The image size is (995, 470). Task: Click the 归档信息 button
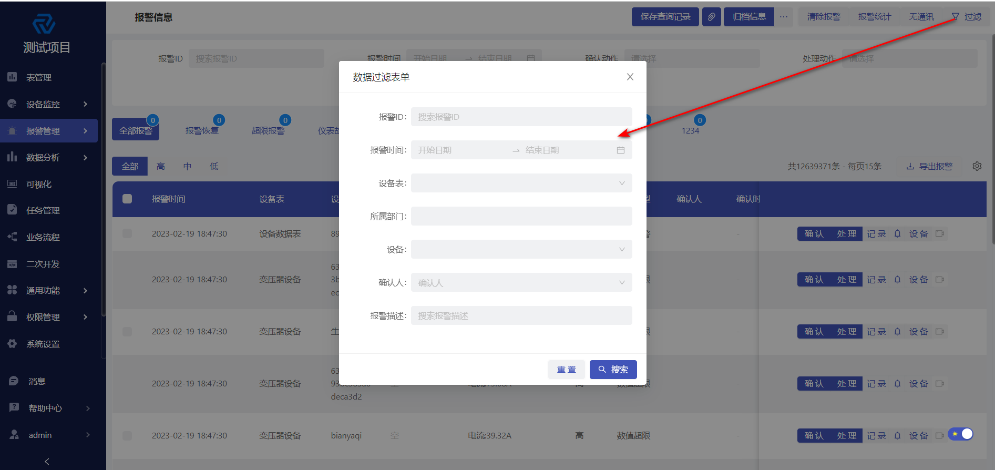point(748,17)
